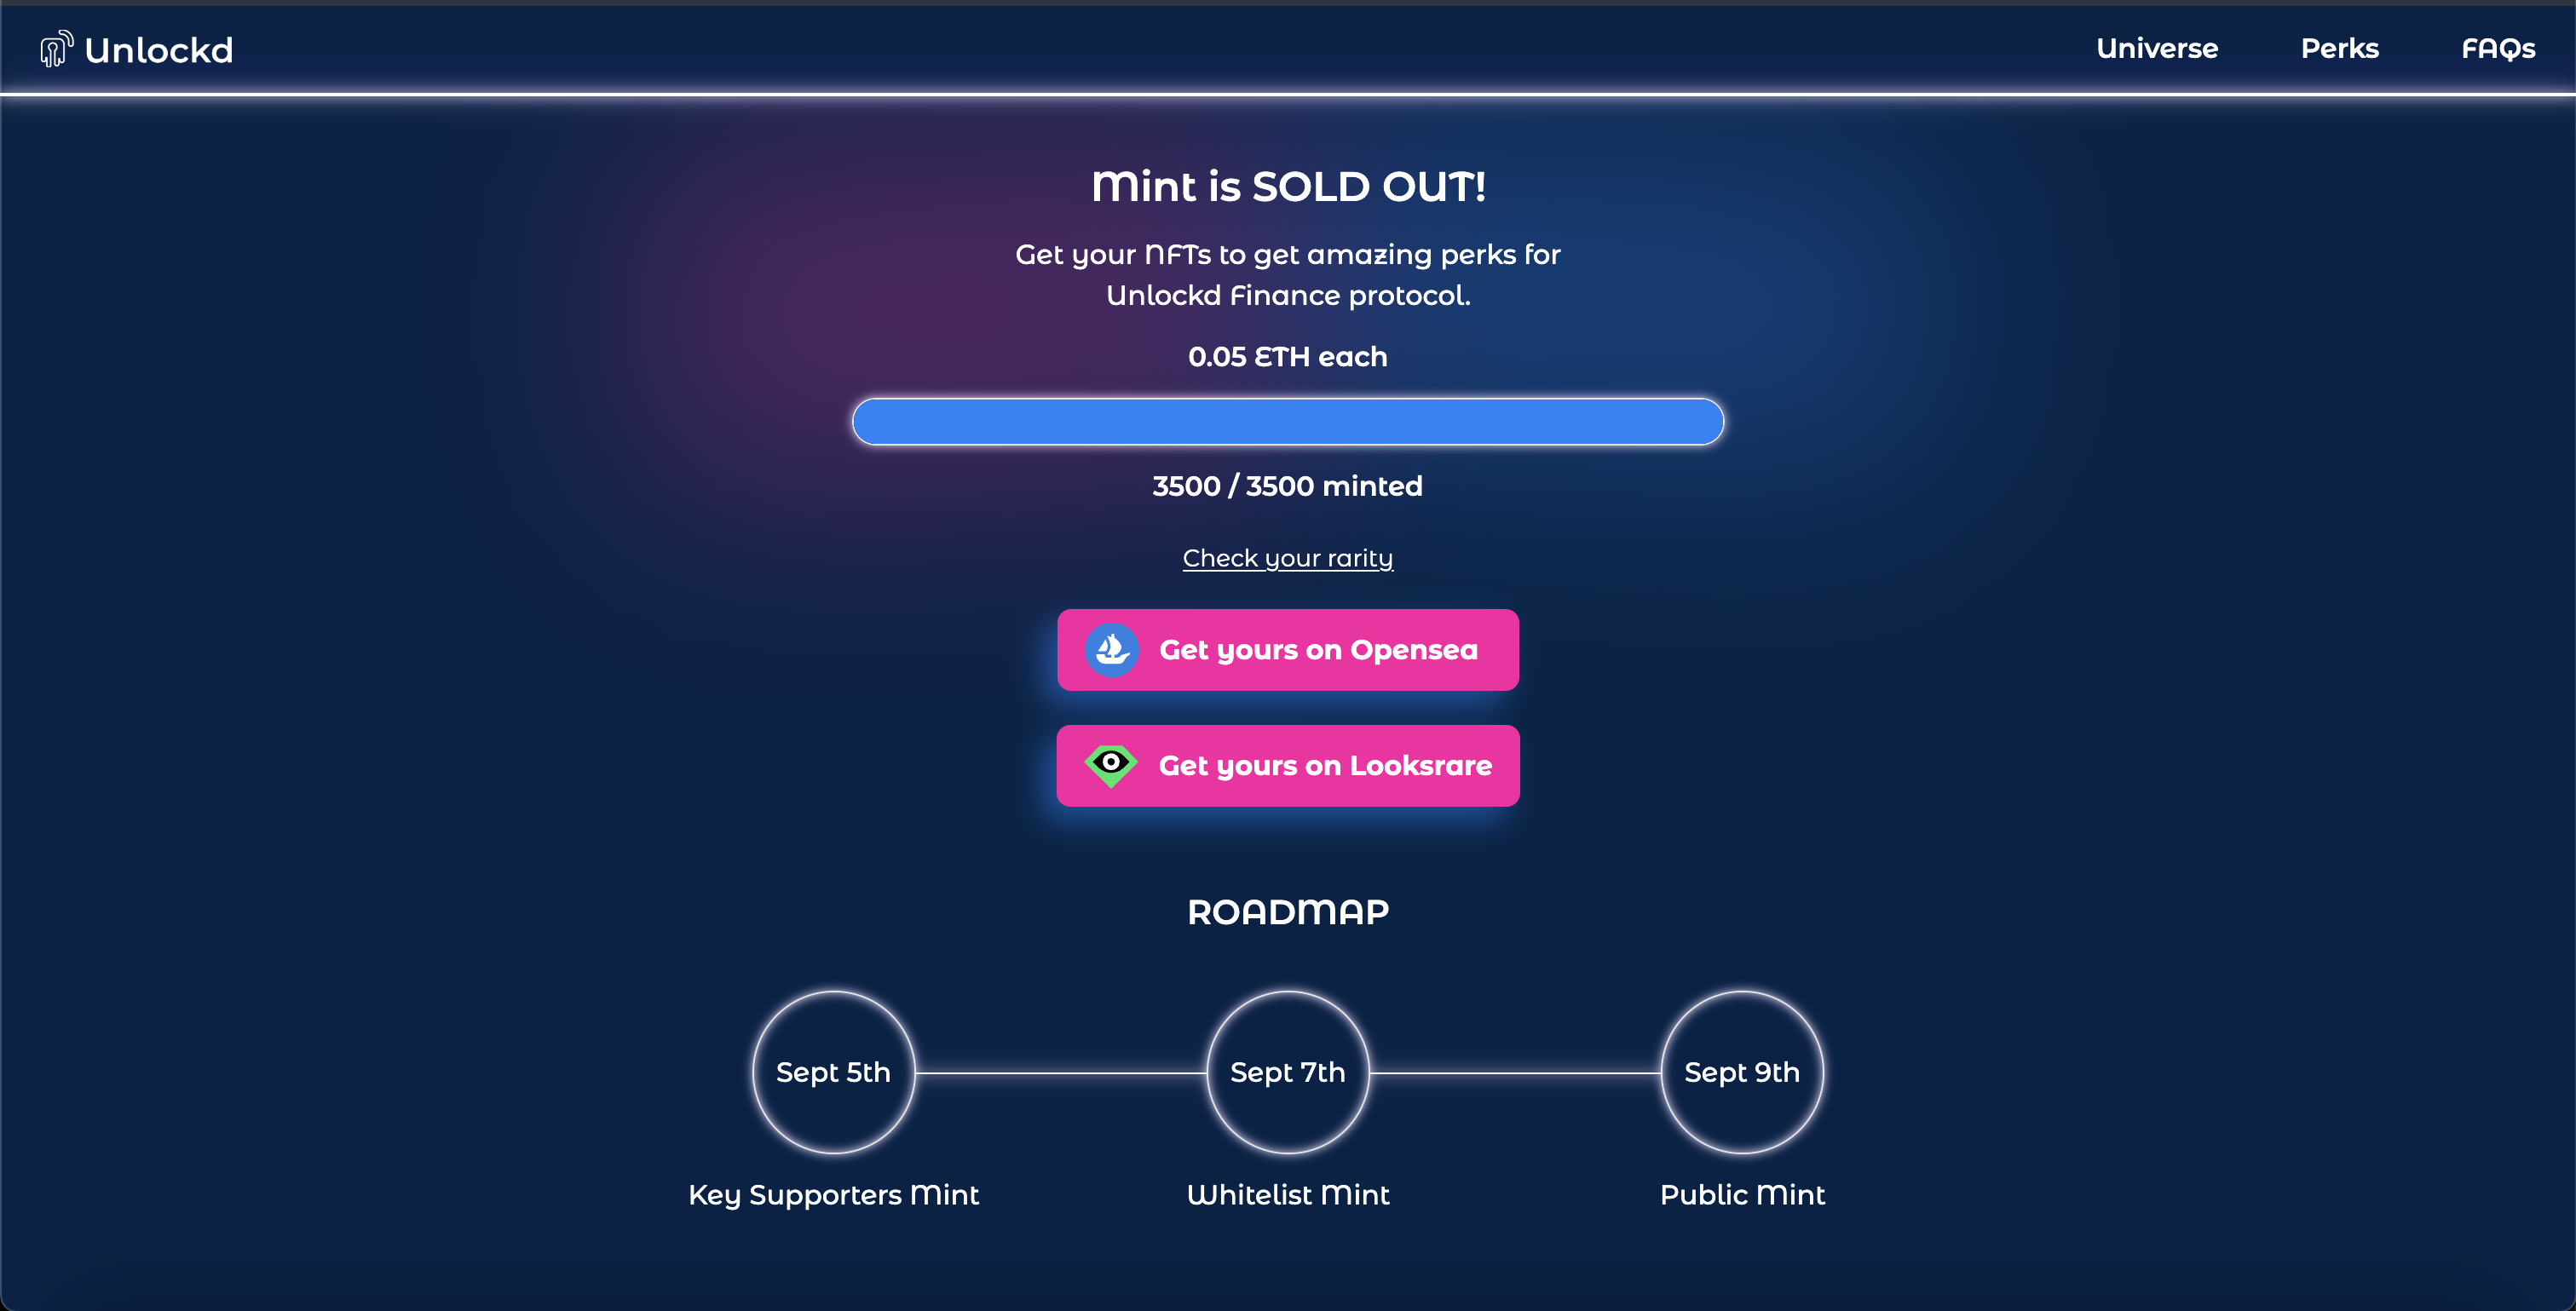
Task: Click the blue mint progress bar
Action: (x=1287, y=422)
